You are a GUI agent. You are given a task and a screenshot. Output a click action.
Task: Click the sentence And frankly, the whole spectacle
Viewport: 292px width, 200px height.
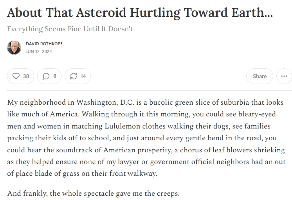point(94,193)
